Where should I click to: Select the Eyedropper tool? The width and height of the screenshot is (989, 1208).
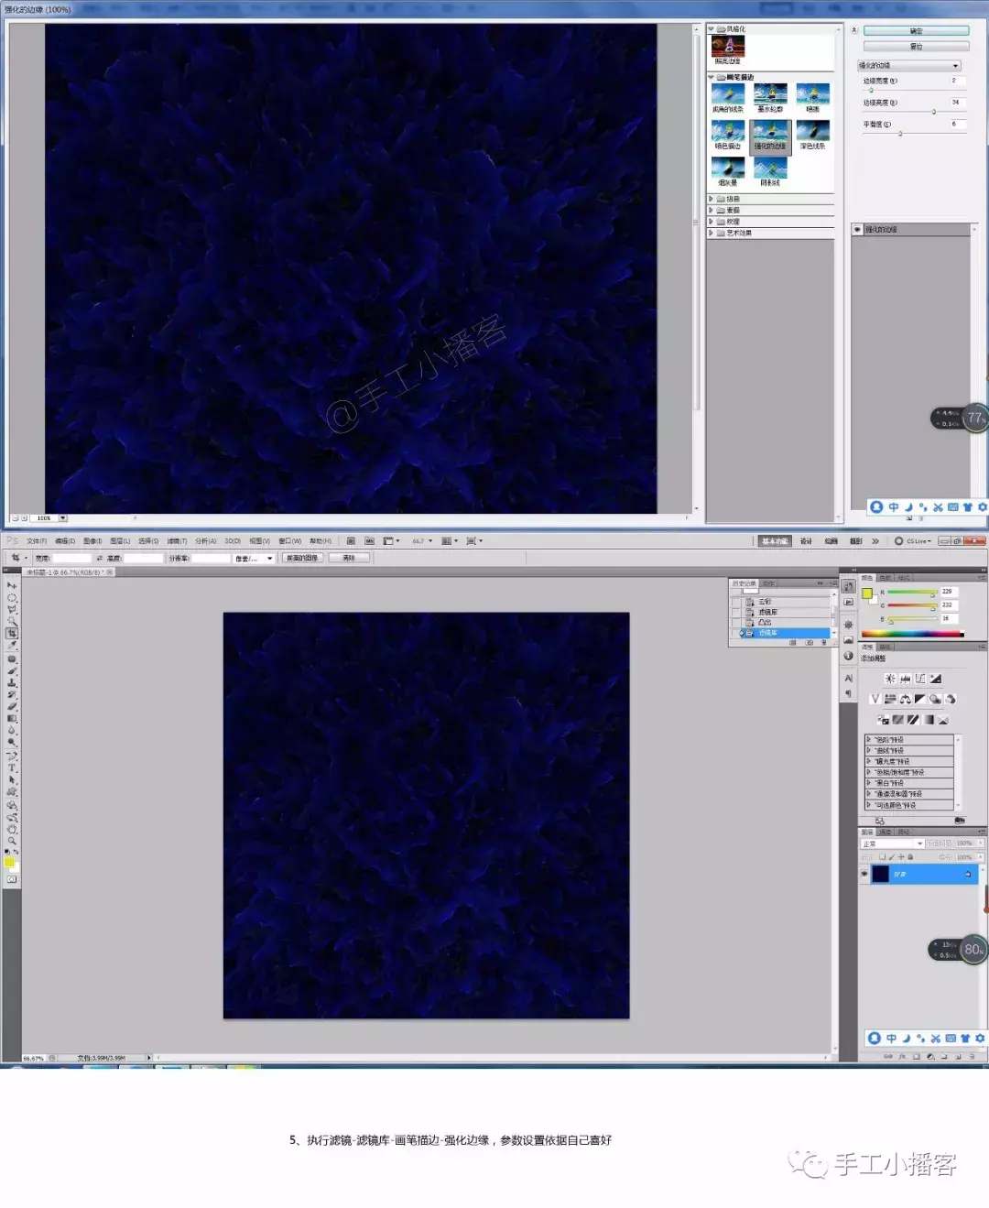[12, 646]
